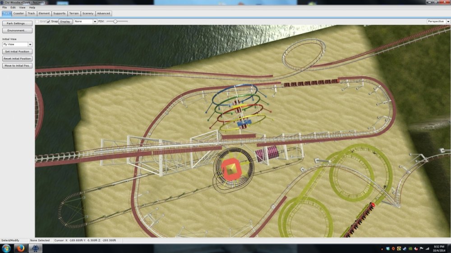Image resolution: width=451 pixels, height=253 pixels.
Task: Open the File menu
Action: coord(5,8)
